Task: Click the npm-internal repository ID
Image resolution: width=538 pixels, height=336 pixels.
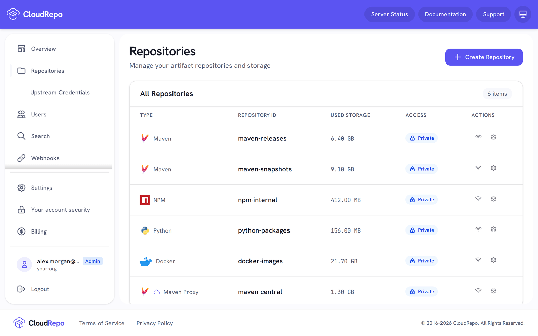Action: pyautogui.click(x=258, y=200)
